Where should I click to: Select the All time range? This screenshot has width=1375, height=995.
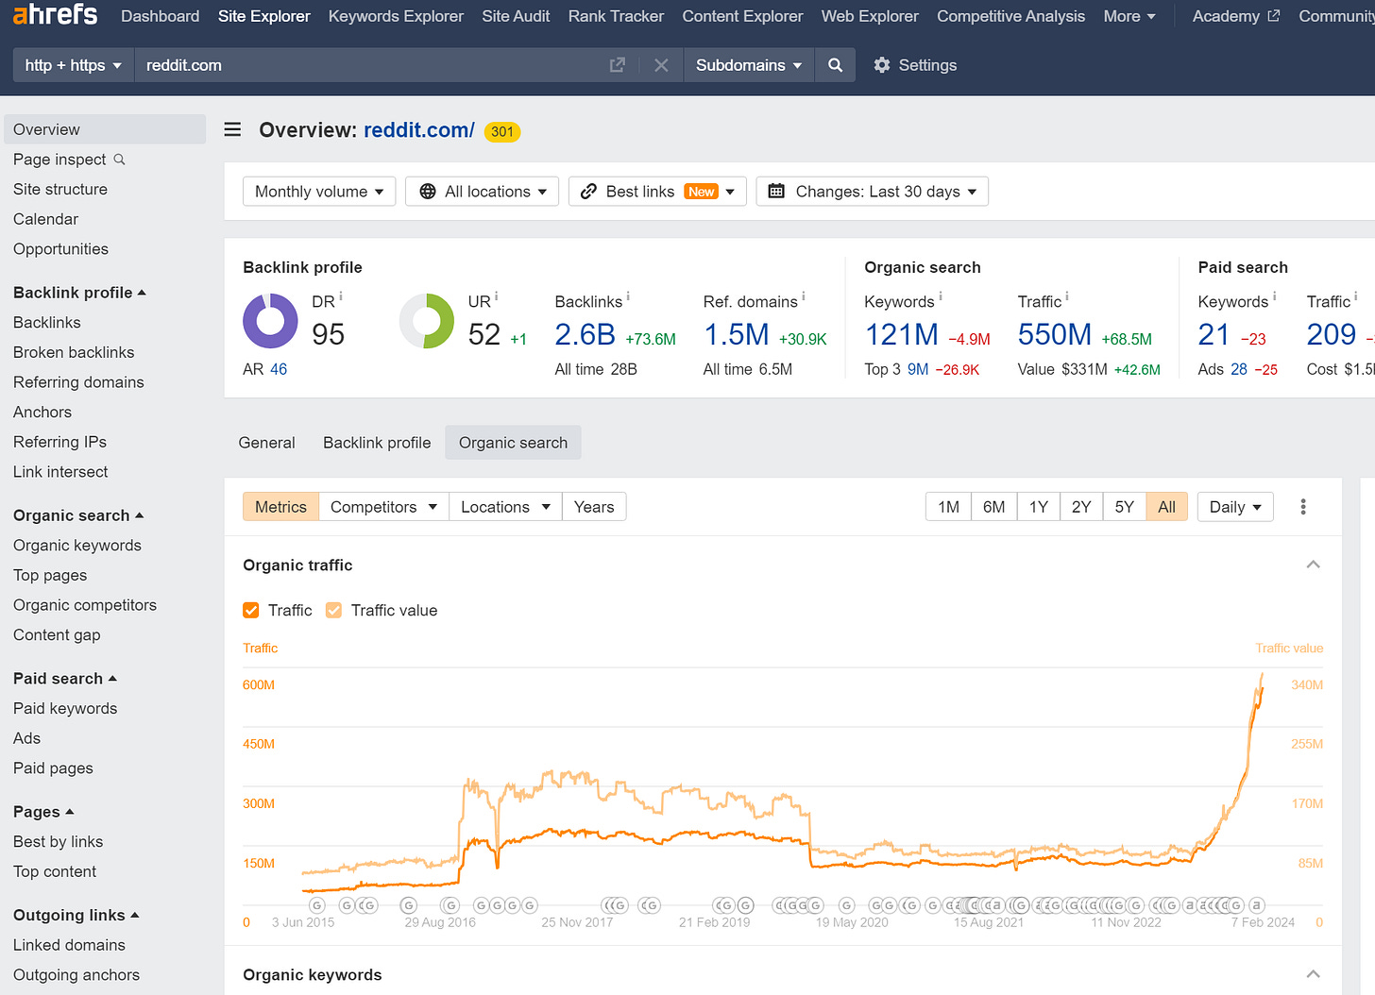coord(1166,507)
